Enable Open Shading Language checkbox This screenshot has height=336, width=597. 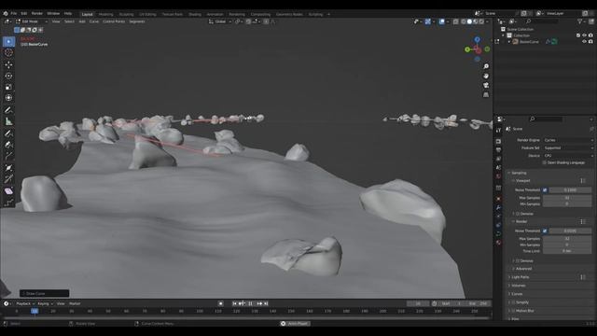(x=545, y=162)
